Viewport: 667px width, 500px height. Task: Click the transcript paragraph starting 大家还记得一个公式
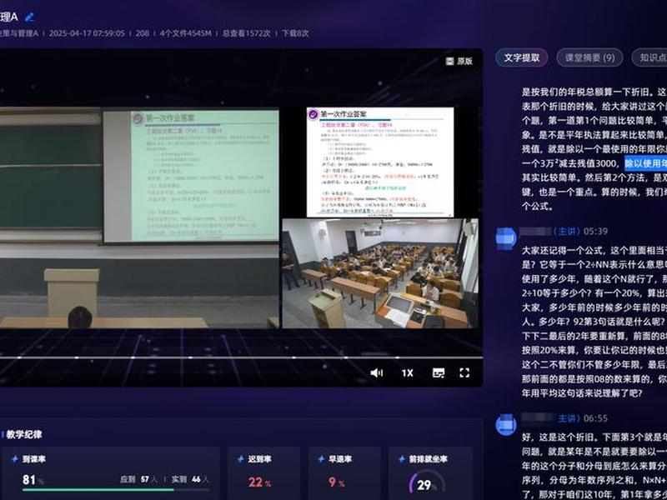(594, 322)
